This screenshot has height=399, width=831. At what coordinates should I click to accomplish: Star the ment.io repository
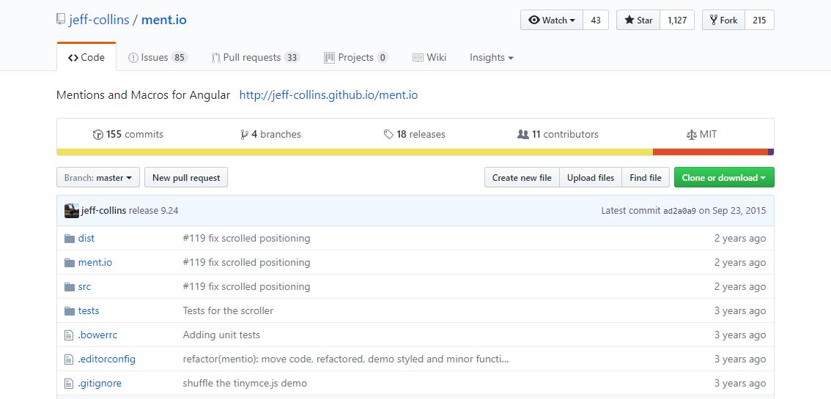638,20
